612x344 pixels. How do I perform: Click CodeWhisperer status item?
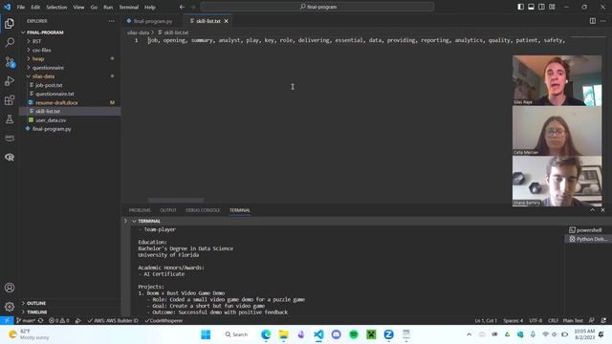[164, 321]
